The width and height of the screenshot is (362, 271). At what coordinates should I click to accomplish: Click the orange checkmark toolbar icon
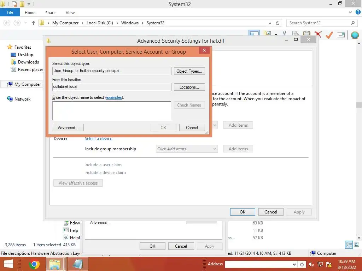tap(329, 35)
